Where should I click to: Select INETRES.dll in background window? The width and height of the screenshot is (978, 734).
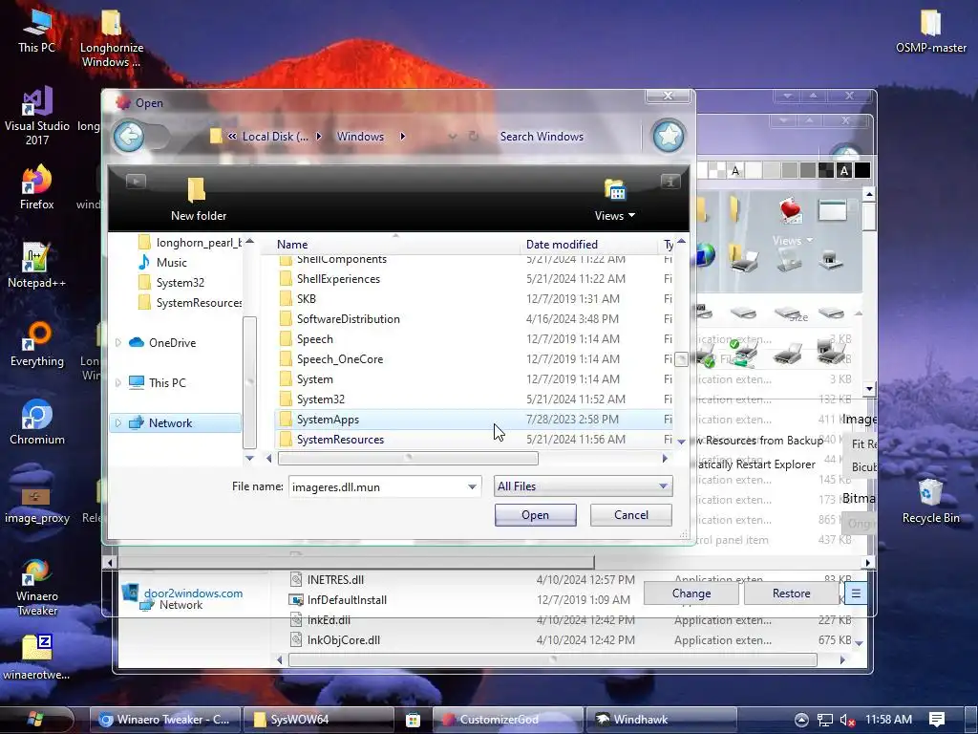[x=335, y=580]
